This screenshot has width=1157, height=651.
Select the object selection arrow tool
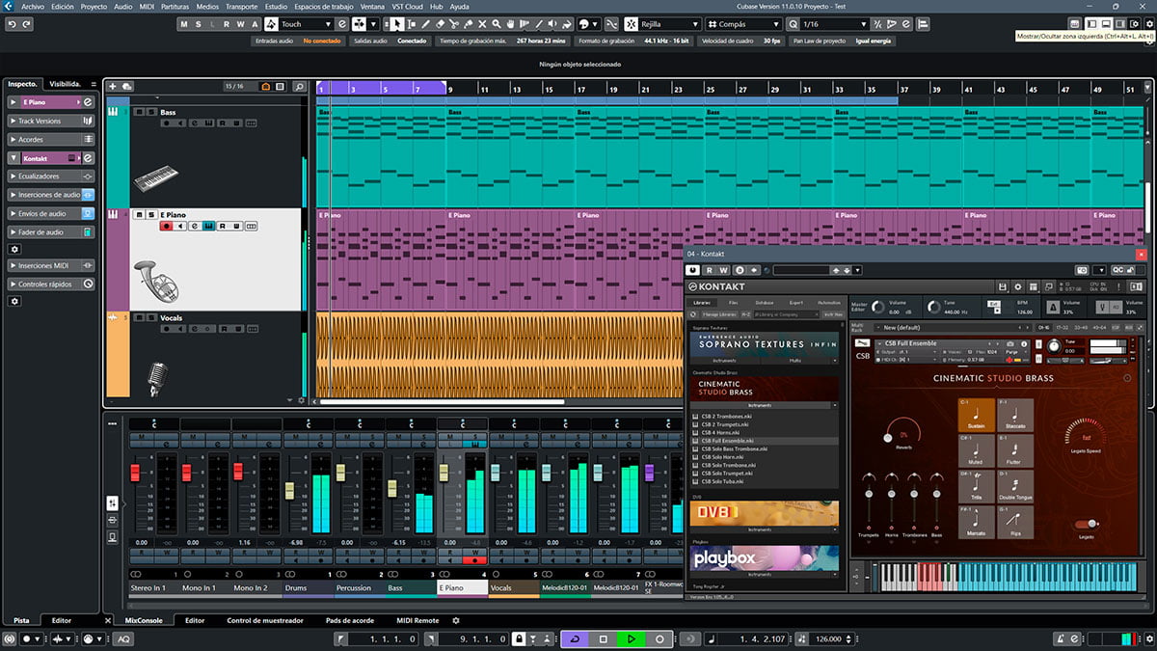[x=398, y=23]
